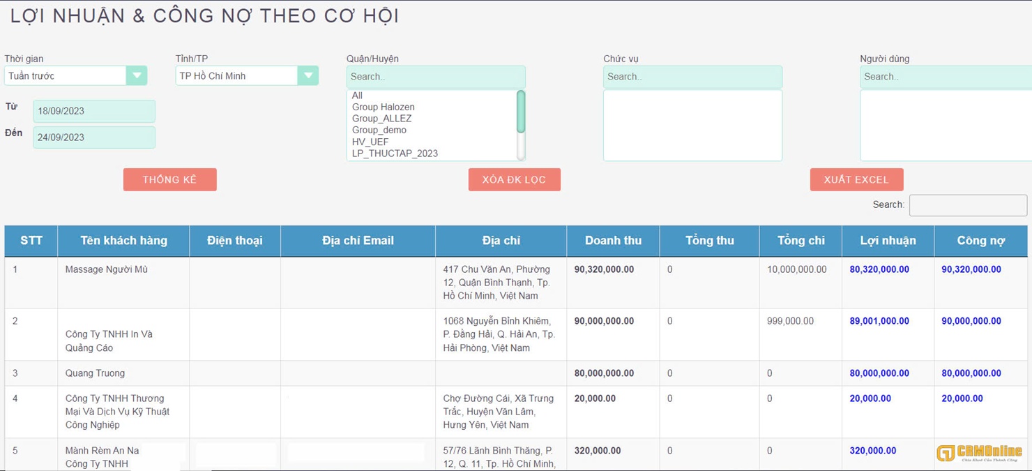
Task: Sort by Lợi nhuận column header
Action: [888, 241]
